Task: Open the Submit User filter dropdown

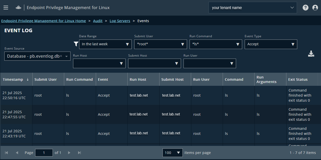Action: [160, 44]
